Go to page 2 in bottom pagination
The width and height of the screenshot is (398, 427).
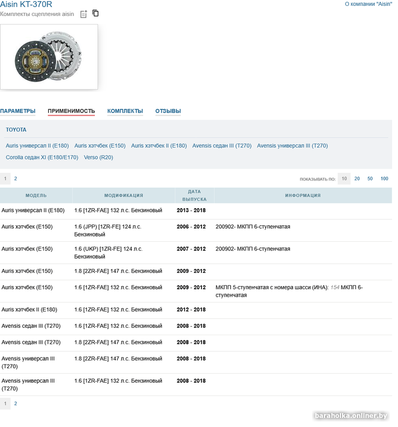pos(15,404)
